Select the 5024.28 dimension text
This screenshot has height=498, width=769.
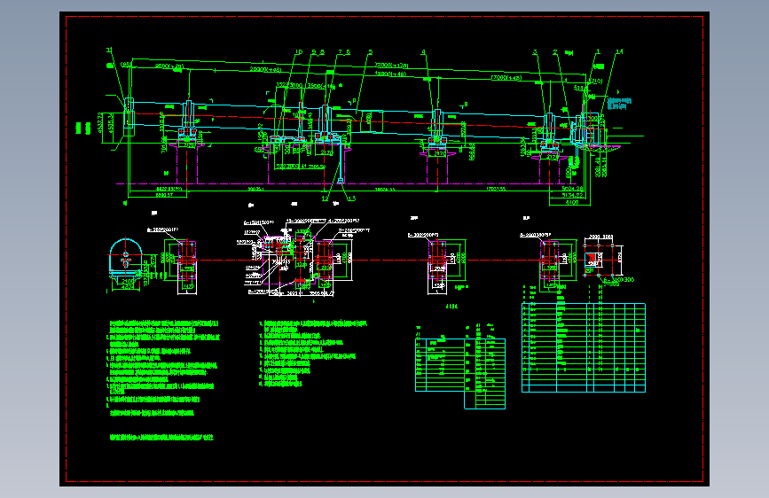coord(573,188)
